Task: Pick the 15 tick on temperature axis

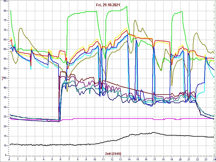Action: [x=5, y=136]
